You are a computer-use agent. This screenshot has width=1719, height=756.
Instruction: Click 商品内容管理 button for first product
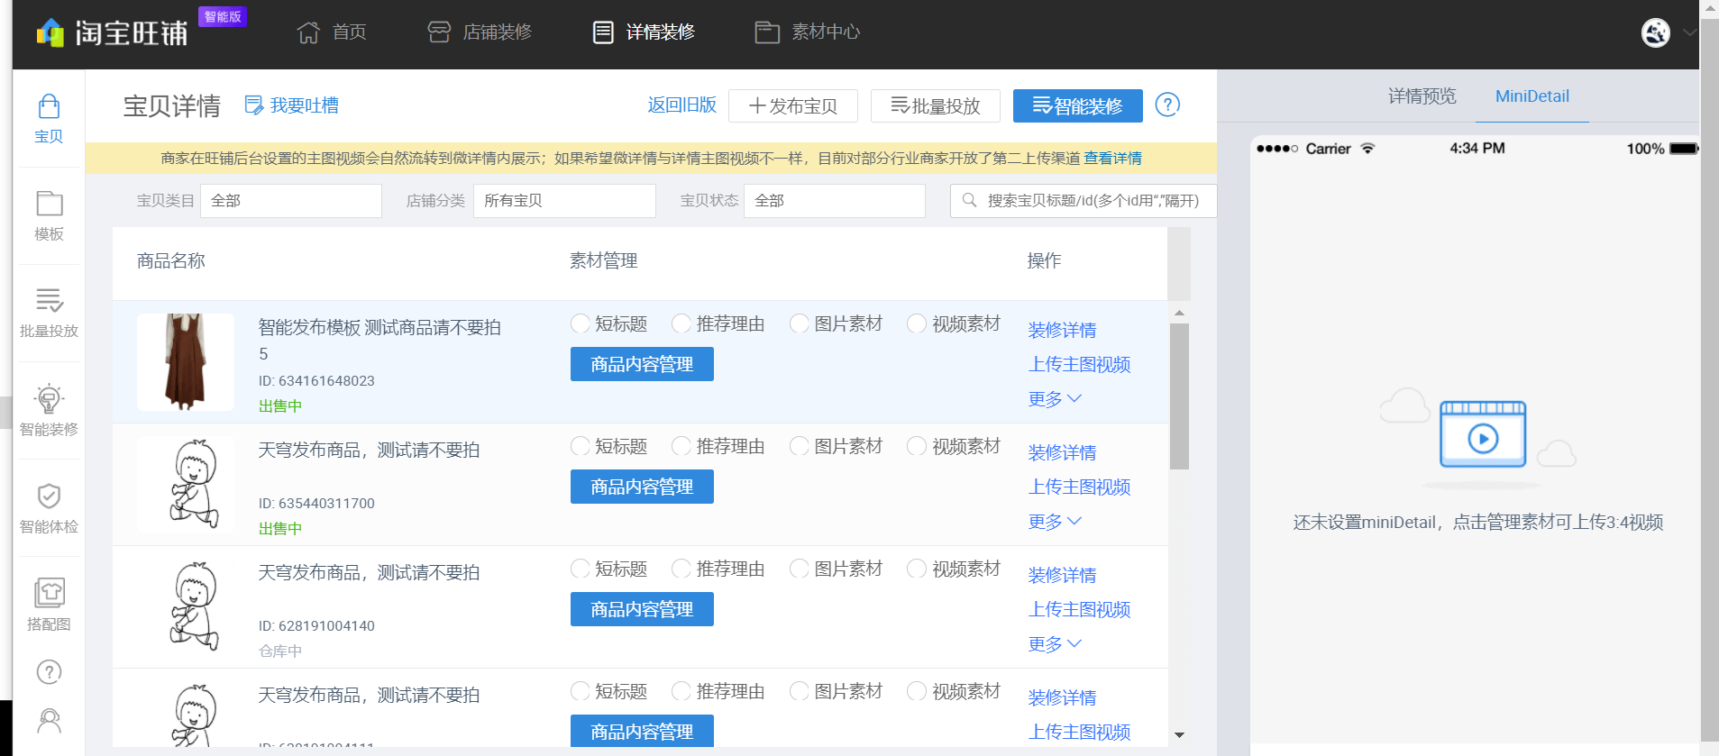[x=642, y=364]
